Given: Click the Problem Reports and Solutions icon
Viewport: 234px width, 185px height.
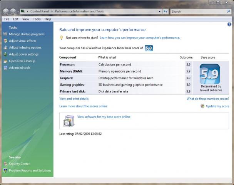Looking at the screenshot, I should pyautogui.click(x=5, y=170).
